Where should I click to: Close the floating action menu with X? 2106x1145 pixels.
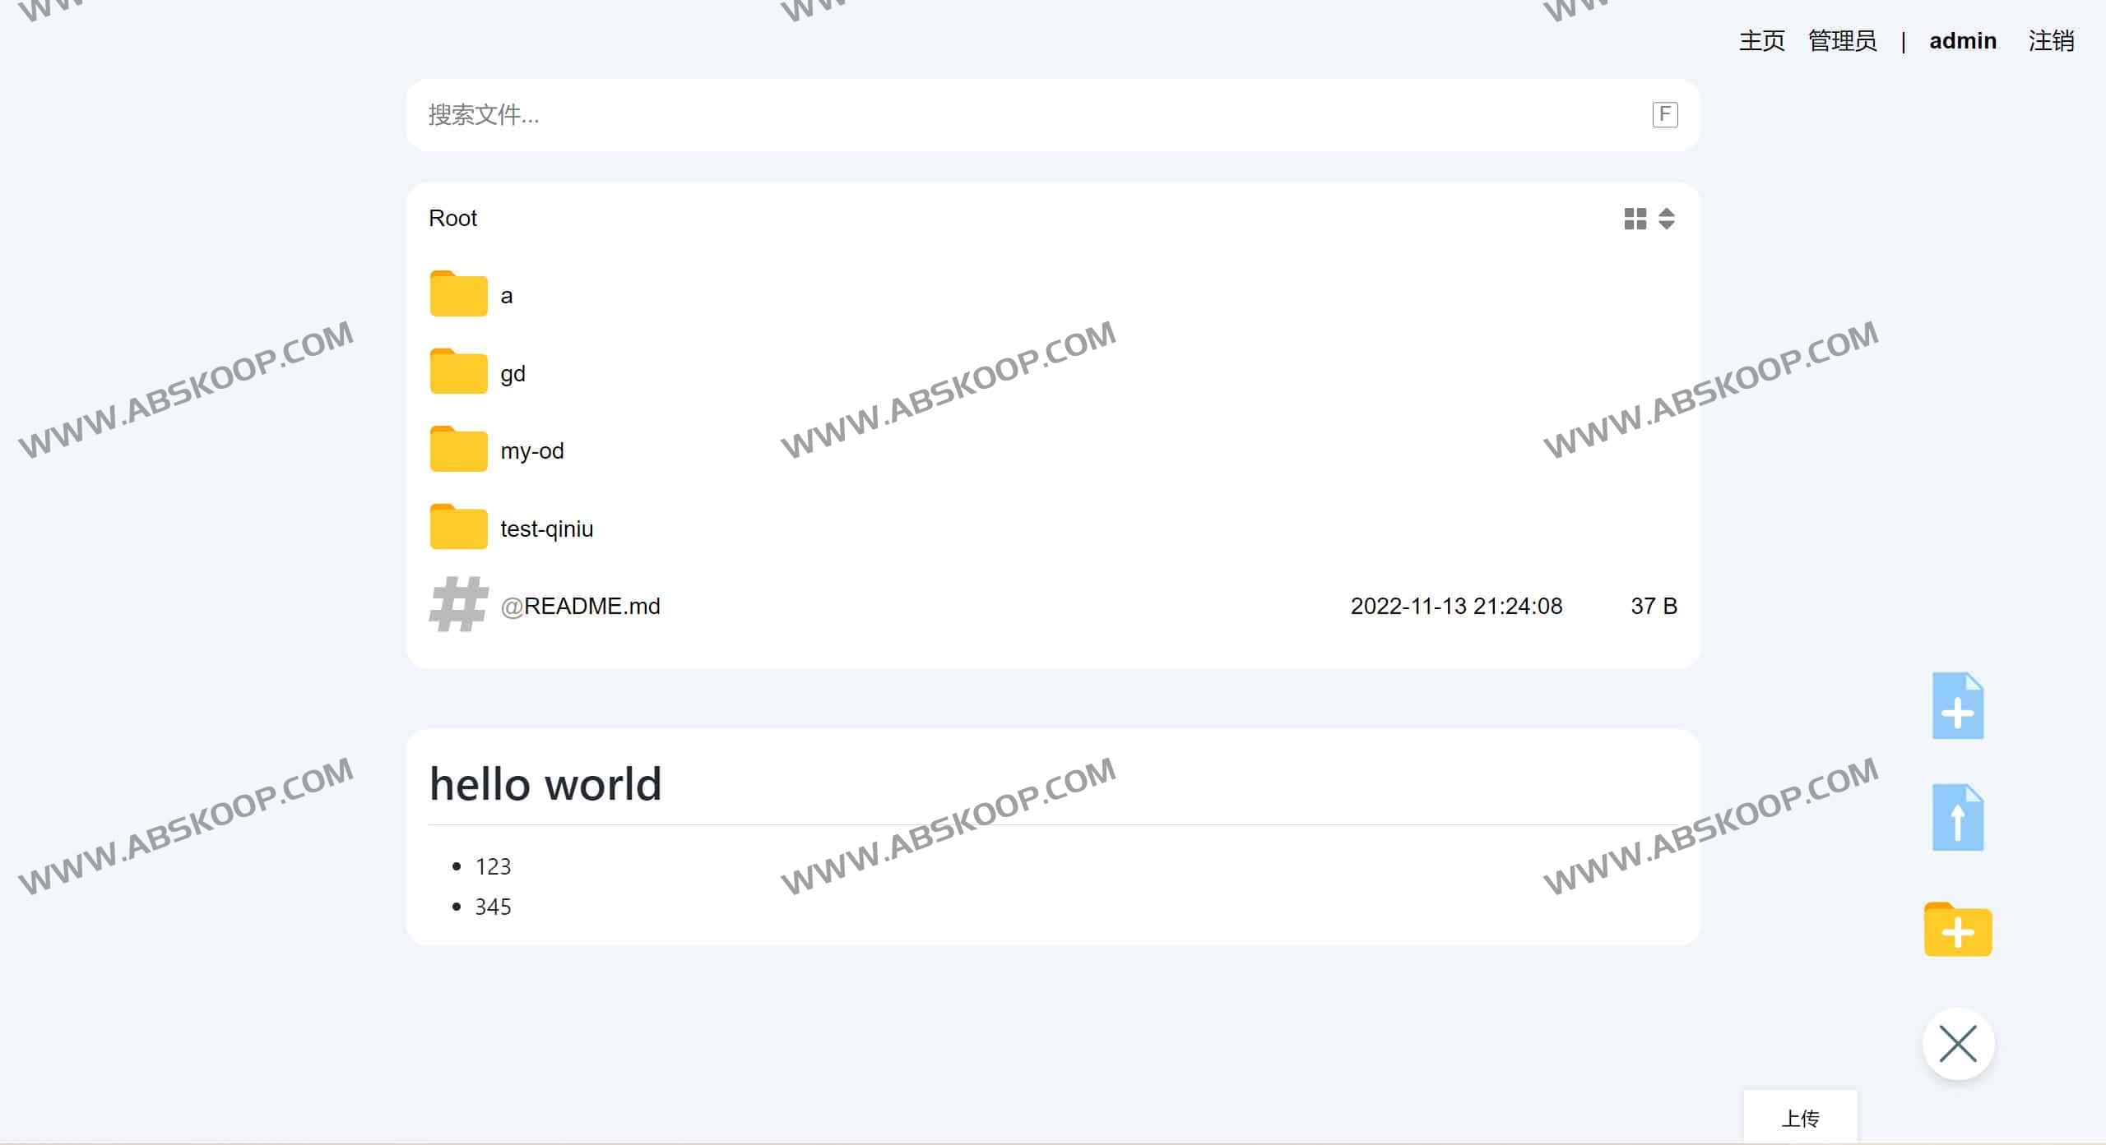[x=1957, y=1044]
